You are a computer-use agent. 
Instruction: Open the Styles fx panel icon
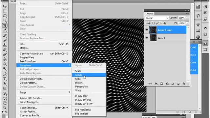(x=205, y=19)
